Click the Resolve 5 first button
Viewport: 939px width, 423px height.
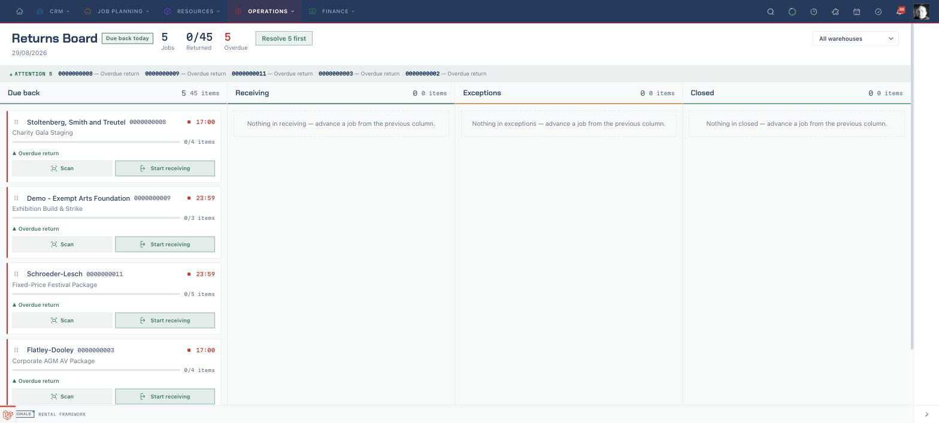pyautogui.click(x=284, y=38)
